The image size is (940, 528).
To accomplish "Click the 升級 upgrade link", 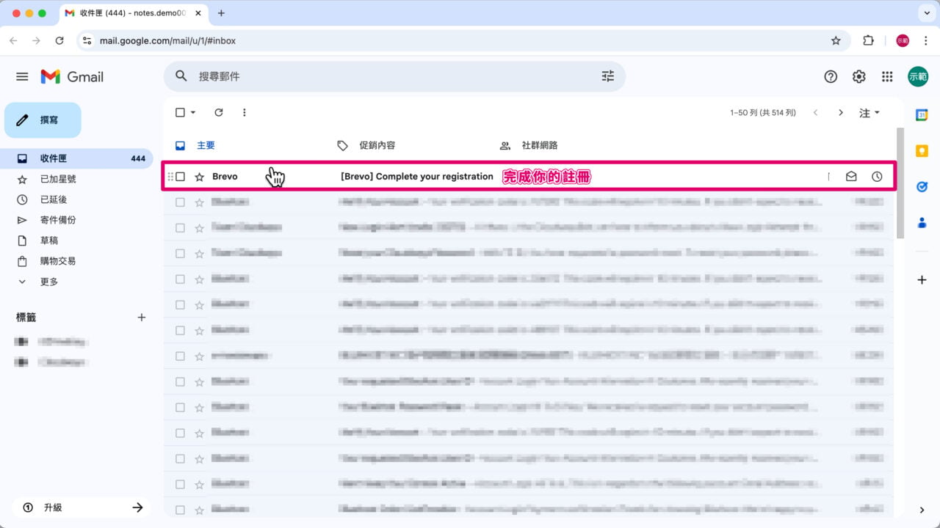I will click(x=51, y=507).
